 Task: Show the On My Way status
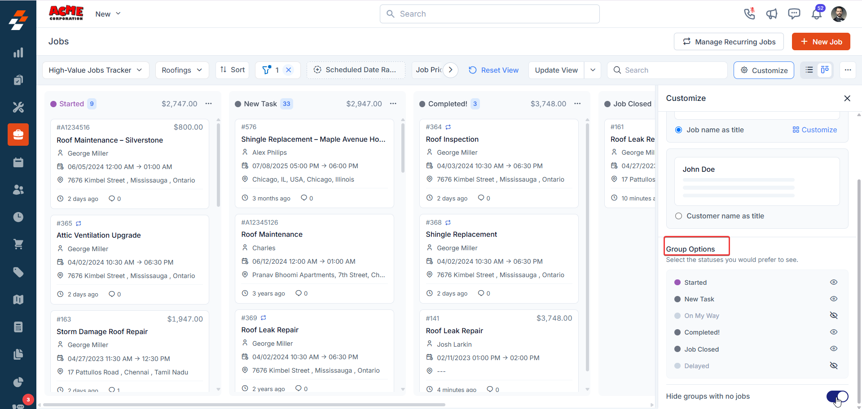[x=834, y=315]
